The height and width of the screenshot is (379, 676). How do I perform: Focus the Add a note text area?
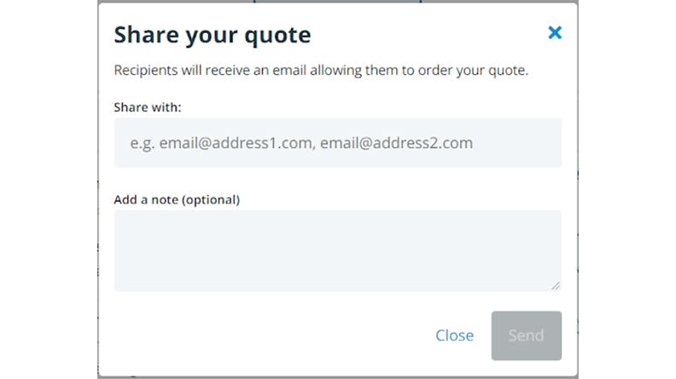tap(337, 250)
